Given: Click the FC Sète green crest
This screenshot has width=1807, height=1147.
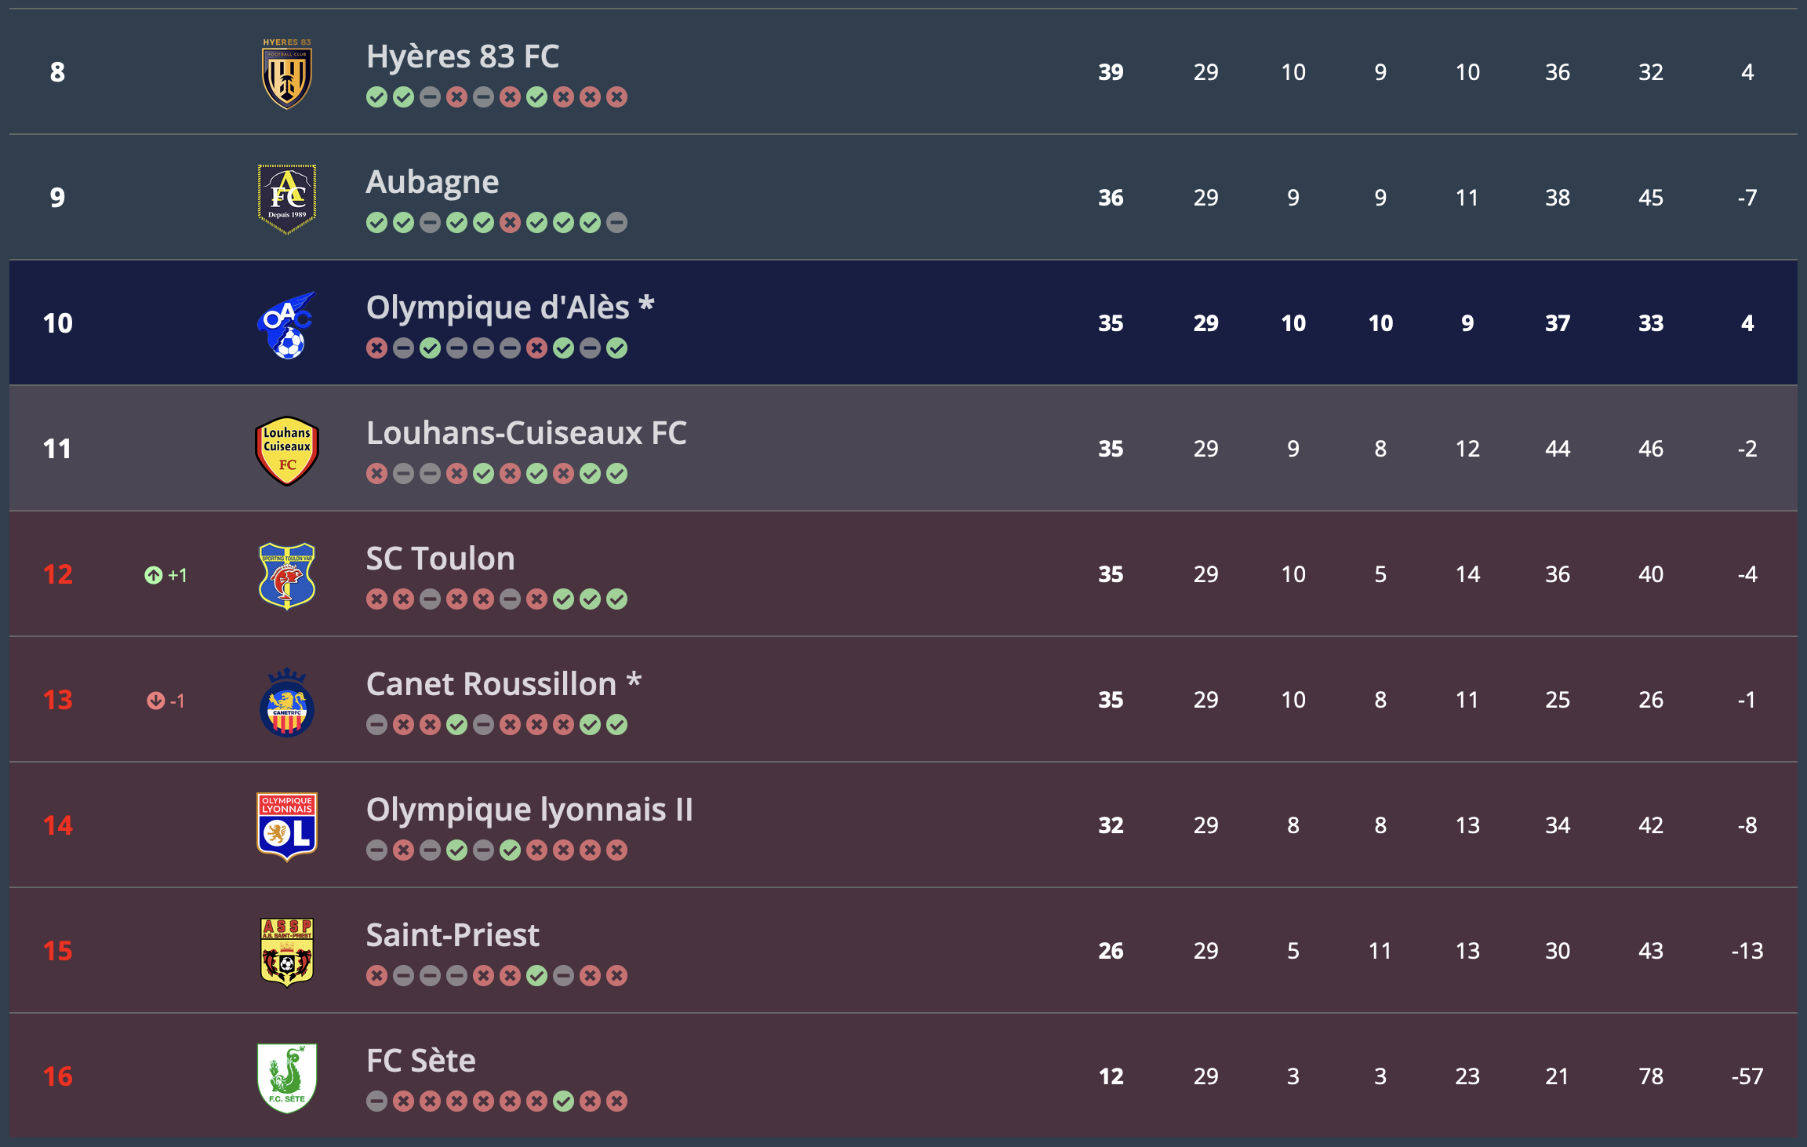Looking at the screenshot, I should 287,1077.
